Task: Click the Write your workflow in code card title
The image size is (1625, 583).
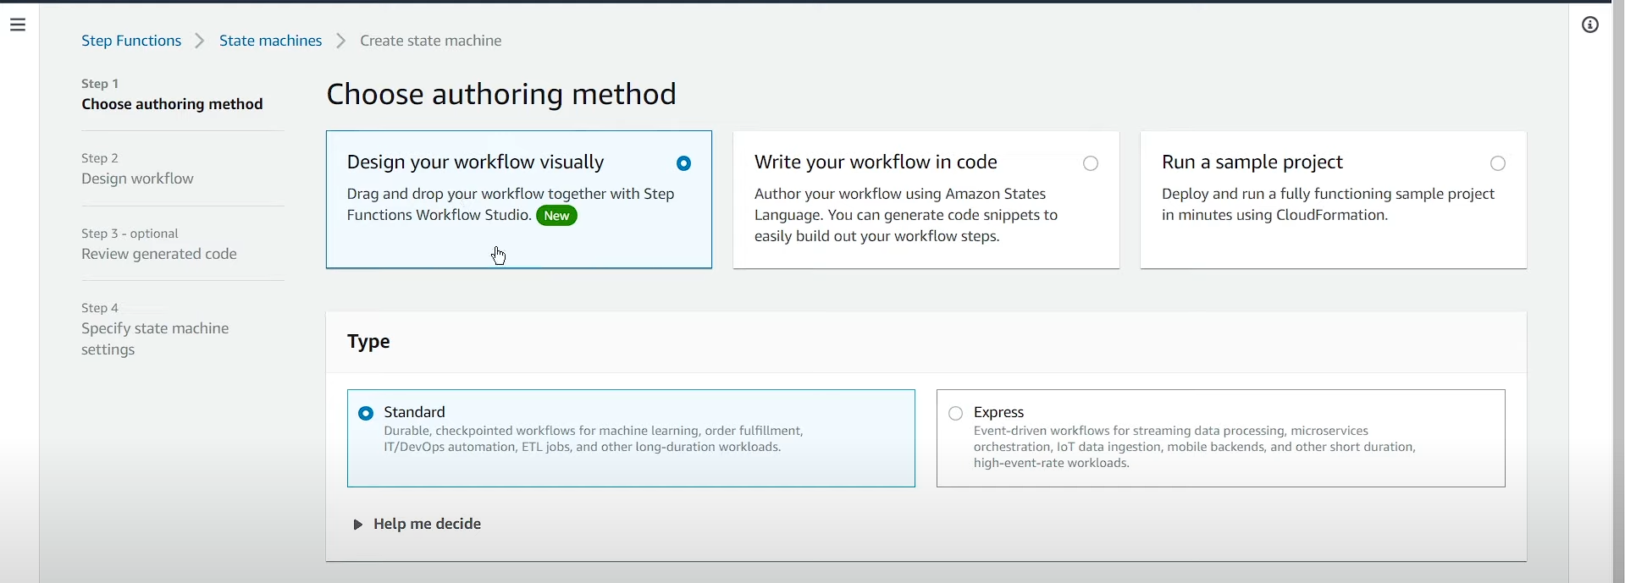Action: (x=876, y=162)
